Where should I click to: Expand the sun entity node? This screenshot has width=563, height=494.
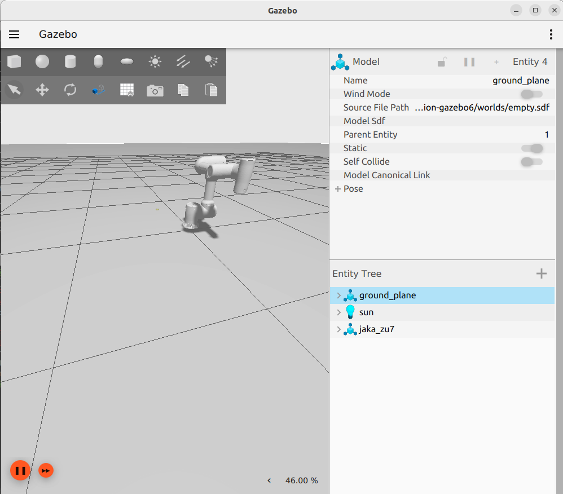(338, 312)
